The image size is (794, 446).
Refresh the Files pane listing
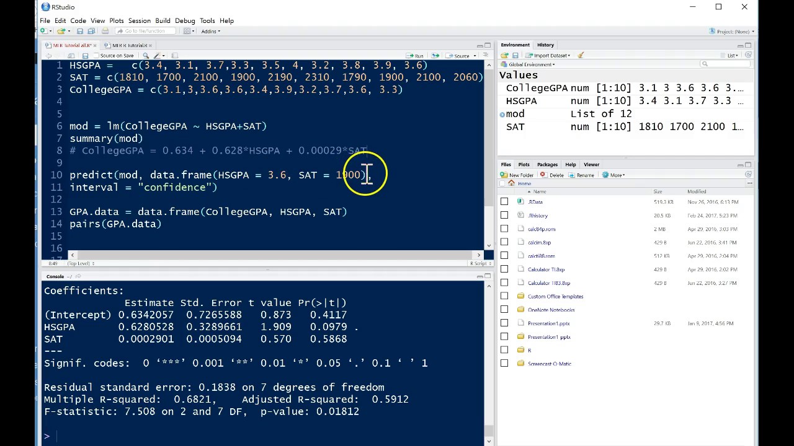click(x=748, y=175)
